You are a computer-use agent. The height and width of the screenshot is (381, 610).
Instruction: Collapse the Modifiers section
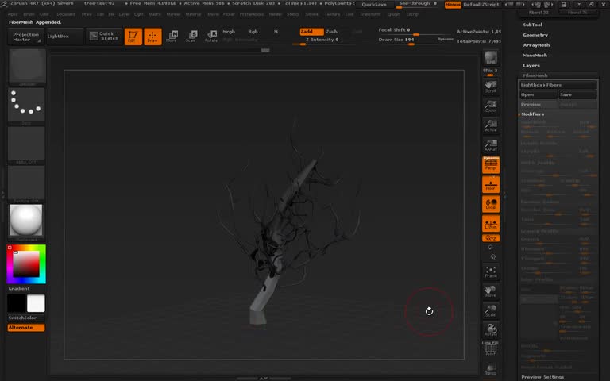point(533,114)
